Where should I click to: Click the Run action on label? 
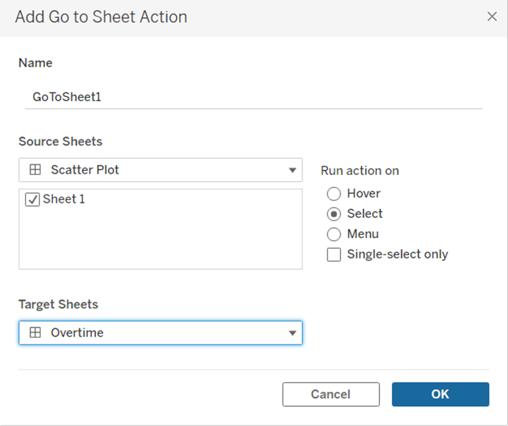point(359,171)
